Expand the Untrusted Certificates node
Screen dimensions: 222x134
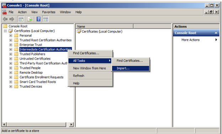11,59
